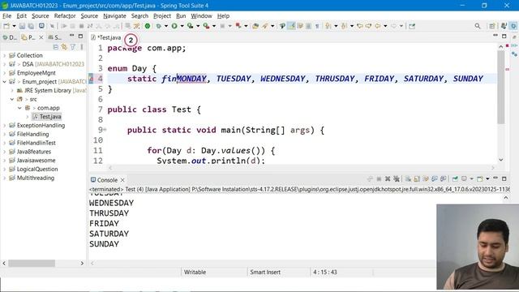The image size is (519, 292).
Task: Open the Navigate menu
Action: point(114,16)
